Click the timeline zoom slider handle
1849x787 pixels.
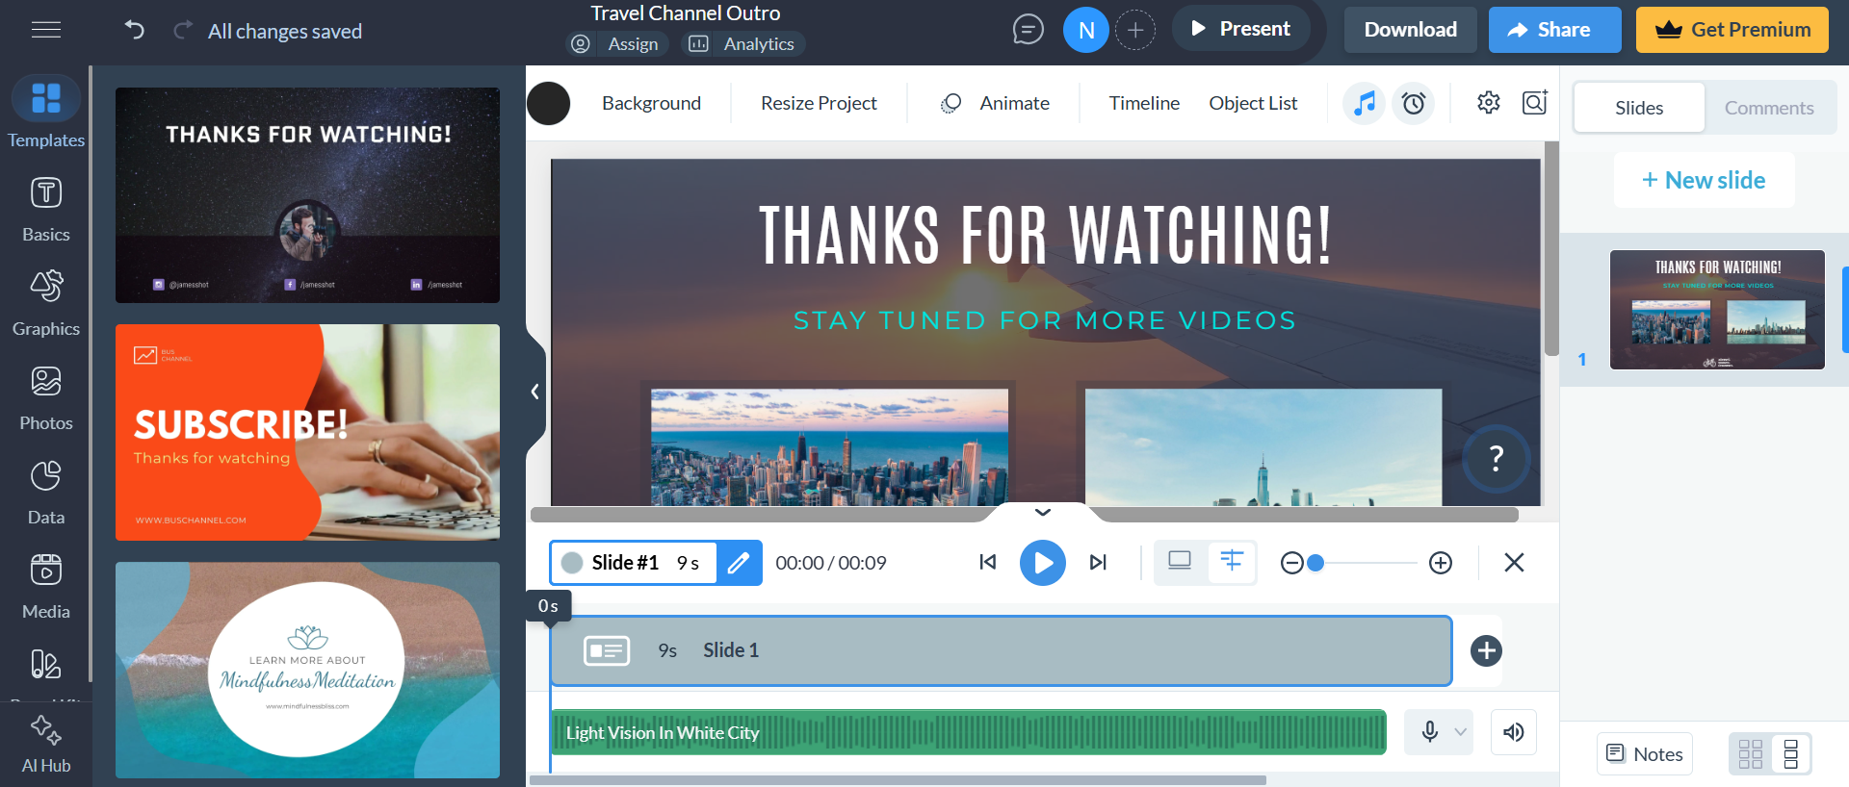pyautogui.click(x=1315, y=563)
